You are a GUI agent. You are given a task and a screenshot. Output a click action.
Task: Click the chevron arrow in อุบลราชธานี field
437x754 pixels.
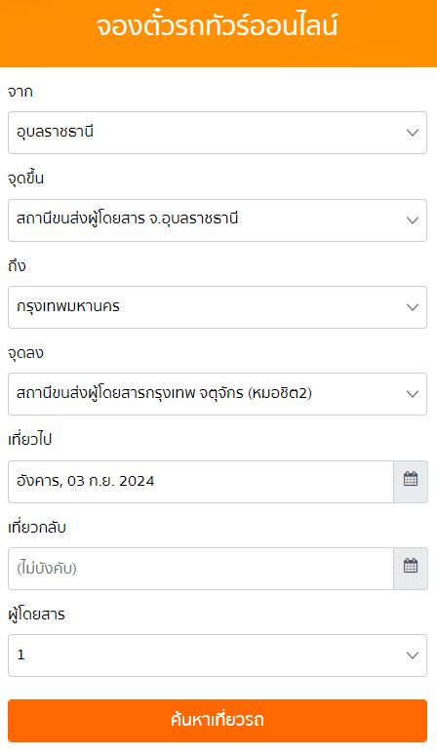click(x=413, y=133)
